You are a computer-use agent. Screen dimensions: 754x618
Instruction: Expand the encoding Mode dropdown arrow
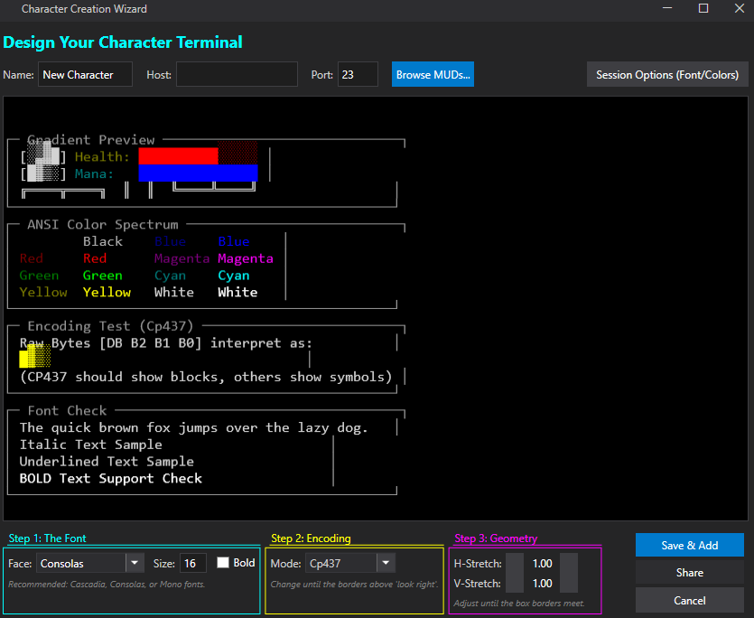(x=386, y=563)
